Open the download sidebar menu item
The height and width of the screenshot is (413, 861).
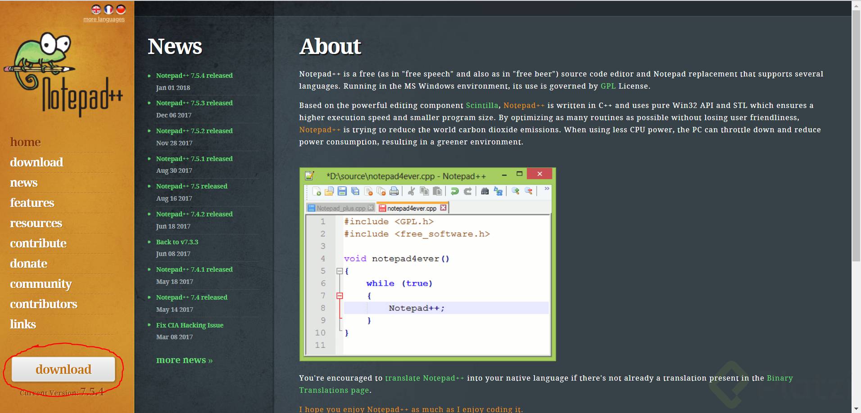[x=36, y=162]
